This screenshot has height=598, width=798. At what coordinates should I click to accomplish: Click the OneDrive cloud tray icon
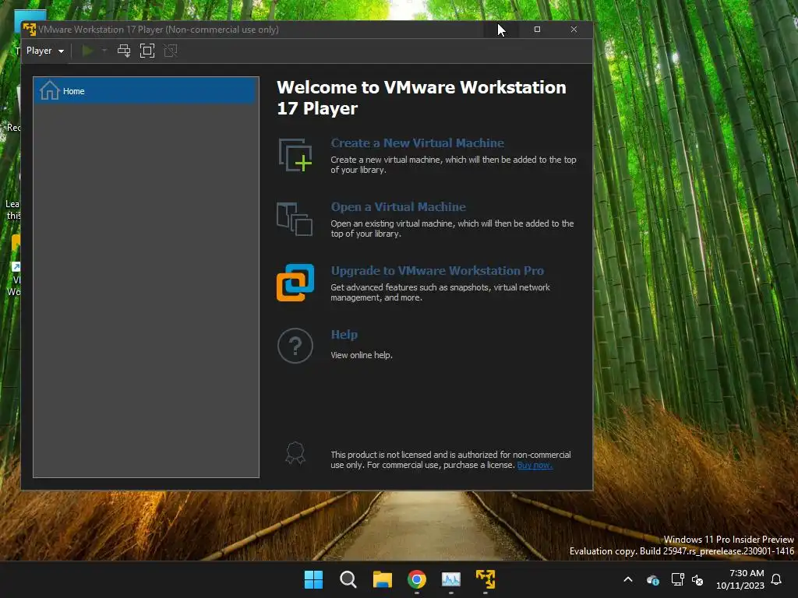coord(653,579)
